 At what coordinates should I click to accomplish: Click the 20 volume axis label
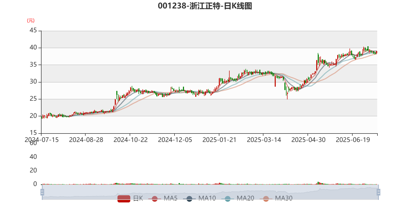(x=33, y=170)
